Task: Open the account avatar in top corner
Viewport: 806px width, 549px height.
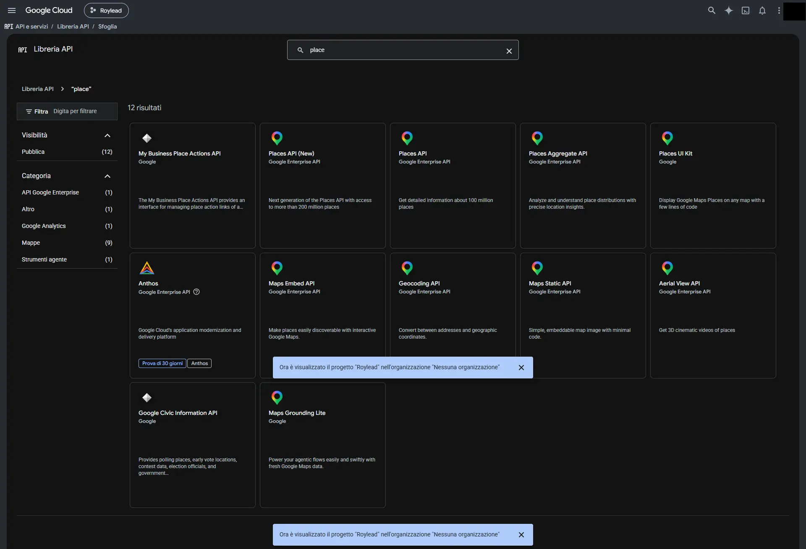Action: click(795, 11)
